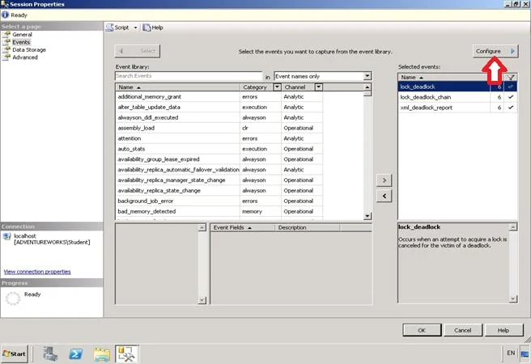
Task: Click the filter column icon in Selected events
Action: [x=511, y=78]
